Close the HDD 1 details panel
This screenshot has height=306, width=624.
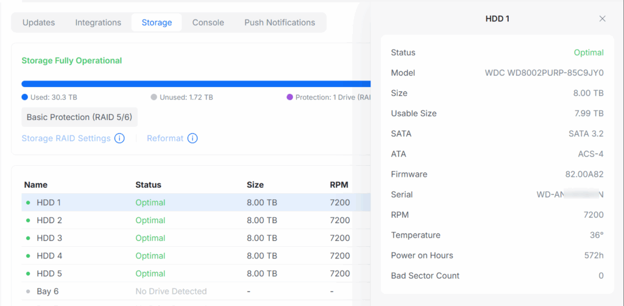pos(602,19)
